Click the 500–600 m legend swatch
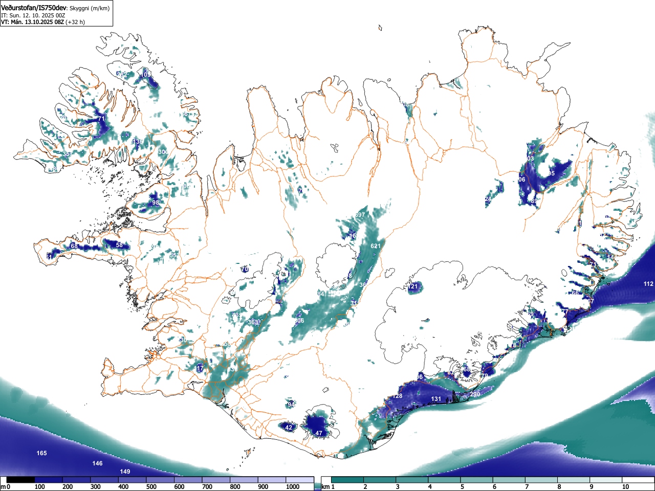The height and width of the screenshot is (491, 655). 160,480
